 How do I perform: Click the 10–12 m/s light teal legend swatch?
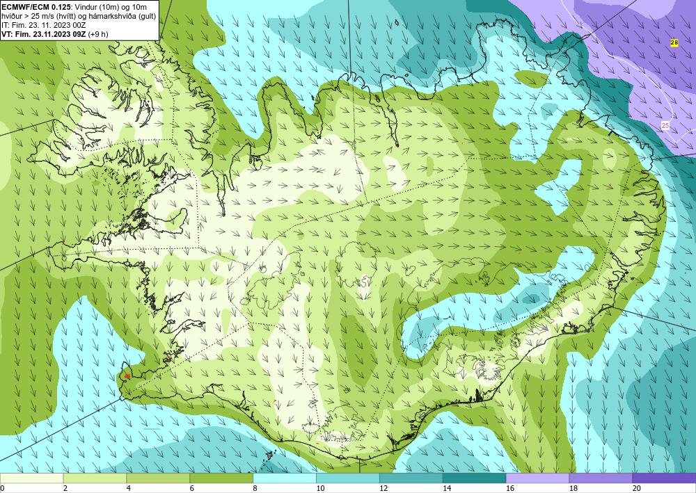tap(347, 478)
